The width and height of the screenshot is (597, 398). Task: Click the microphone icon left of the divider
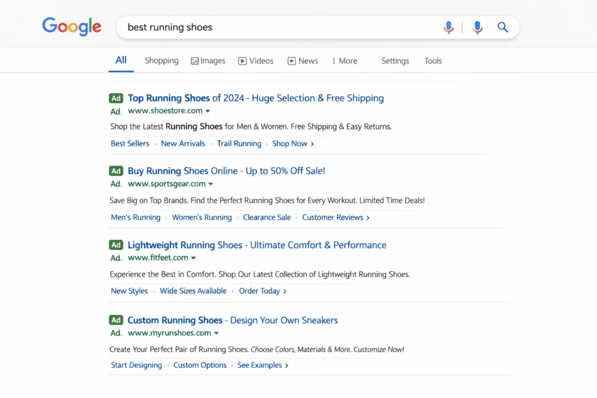[448, 27]
